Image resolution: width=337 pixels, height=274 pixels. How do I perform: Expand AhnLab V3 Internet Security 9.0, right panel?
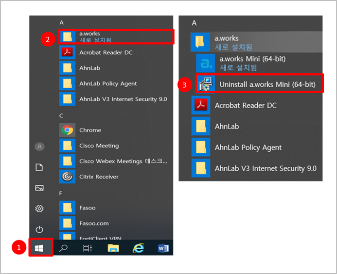(x=257, y=168)
